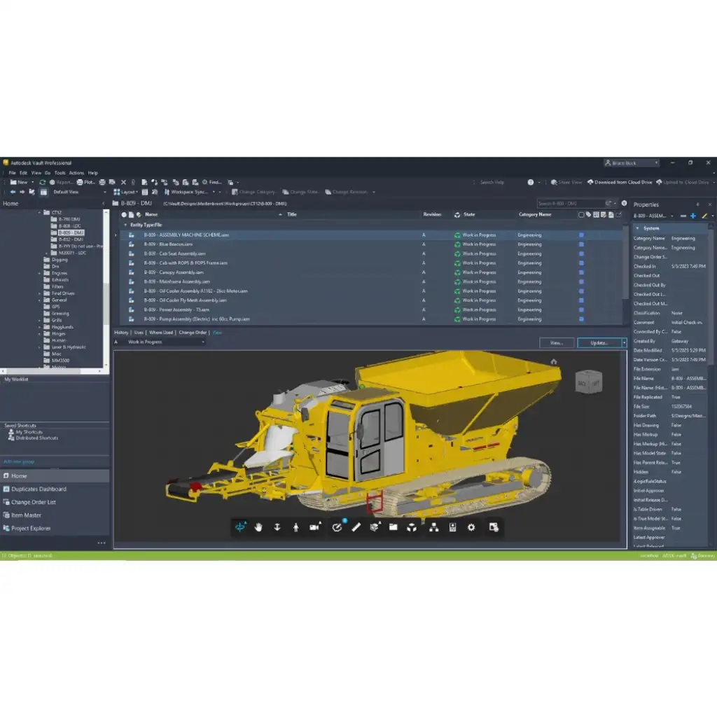
Task: Toggle the blue box for Blue Beacon row
Action: pyautogui.click(x=580, y=244)
